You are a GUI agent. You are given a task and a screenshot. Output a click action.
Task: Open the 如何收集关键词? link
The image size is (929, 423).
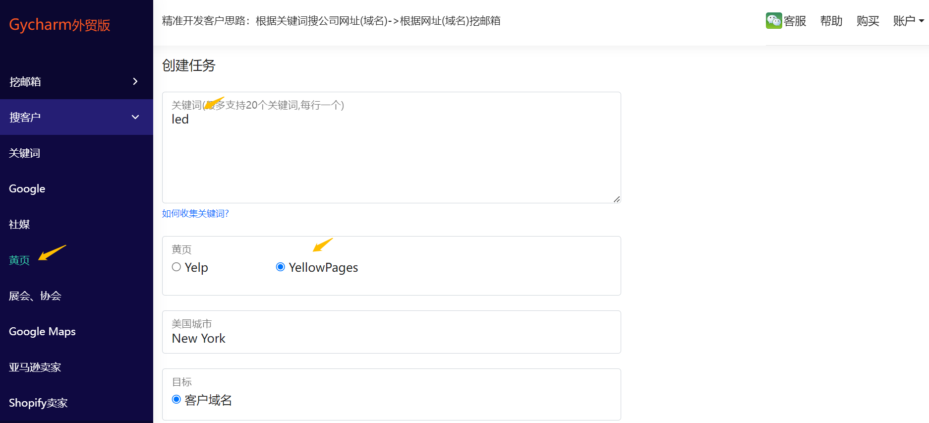195,214
